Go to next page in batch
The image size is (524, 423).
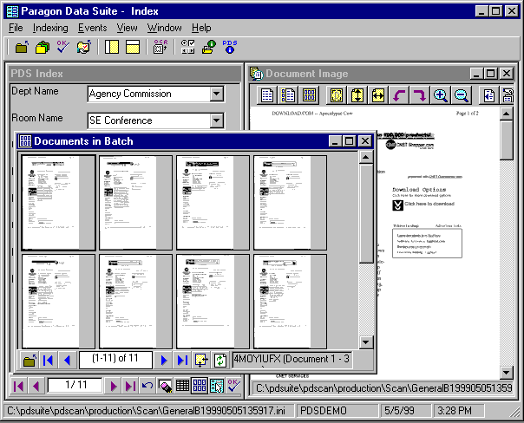163,360
